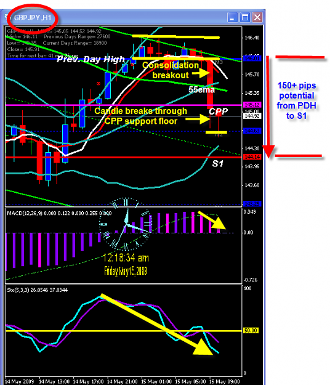Select the yellow 50.00 stochastic level label
330x385 pixels.
pos(251,331)
